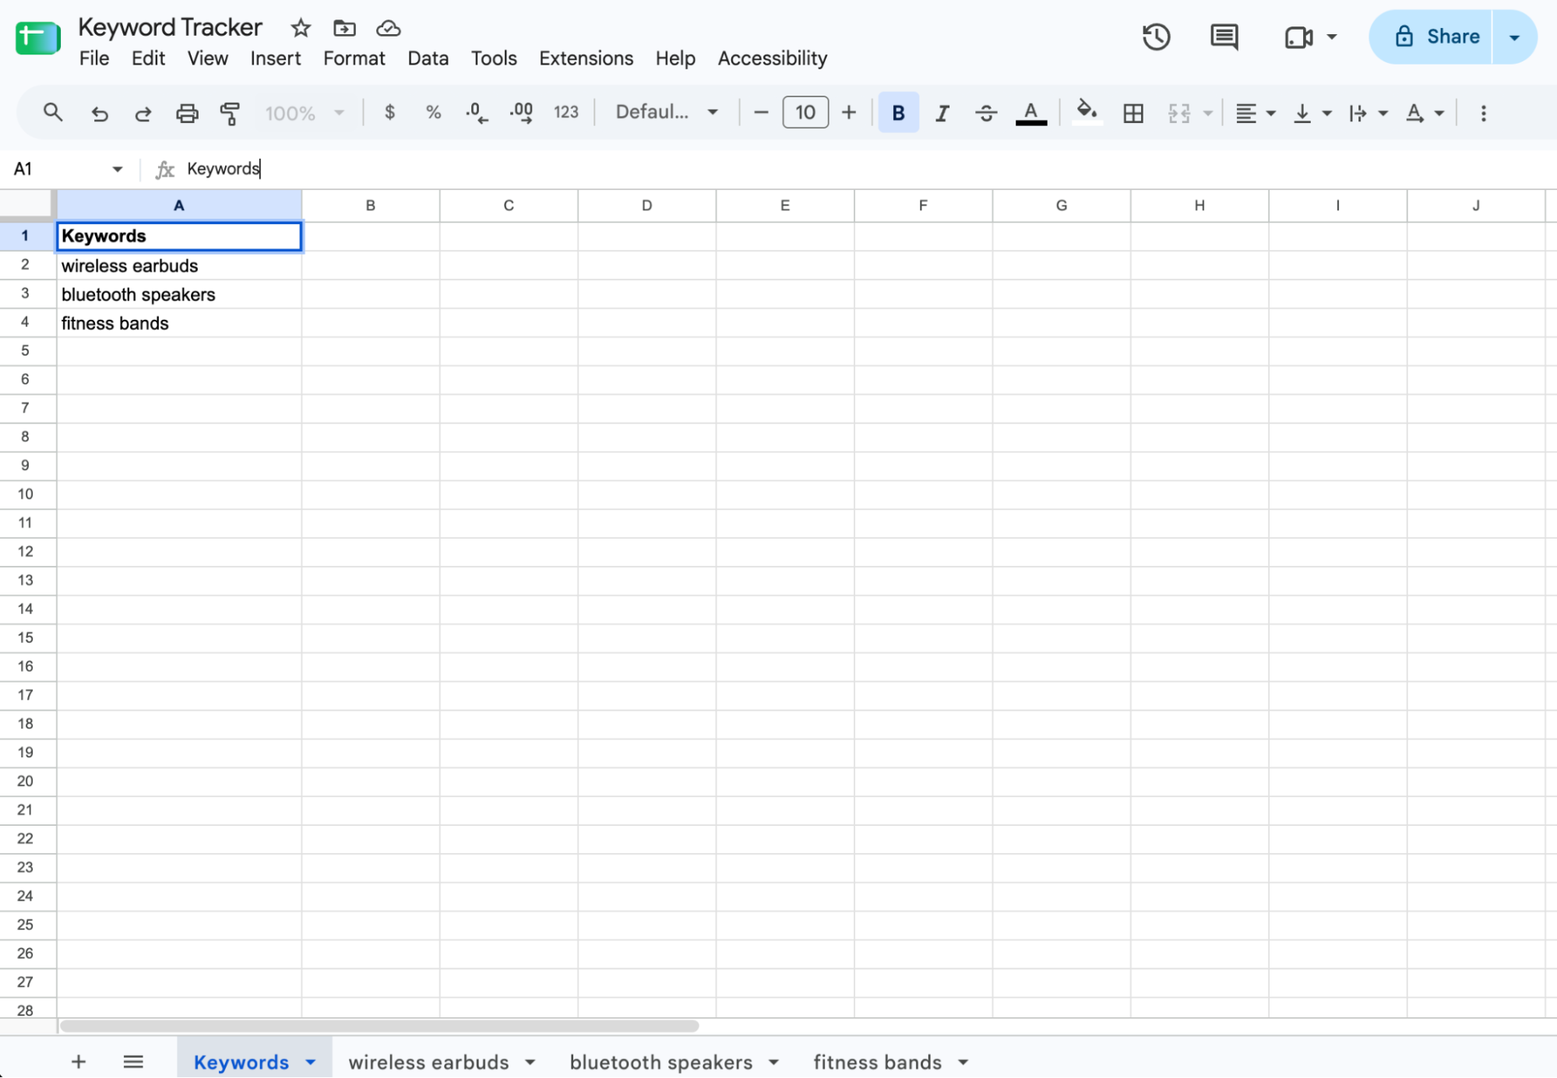
Task: Open the All sheets list button
Action: tap(133, 1062)
